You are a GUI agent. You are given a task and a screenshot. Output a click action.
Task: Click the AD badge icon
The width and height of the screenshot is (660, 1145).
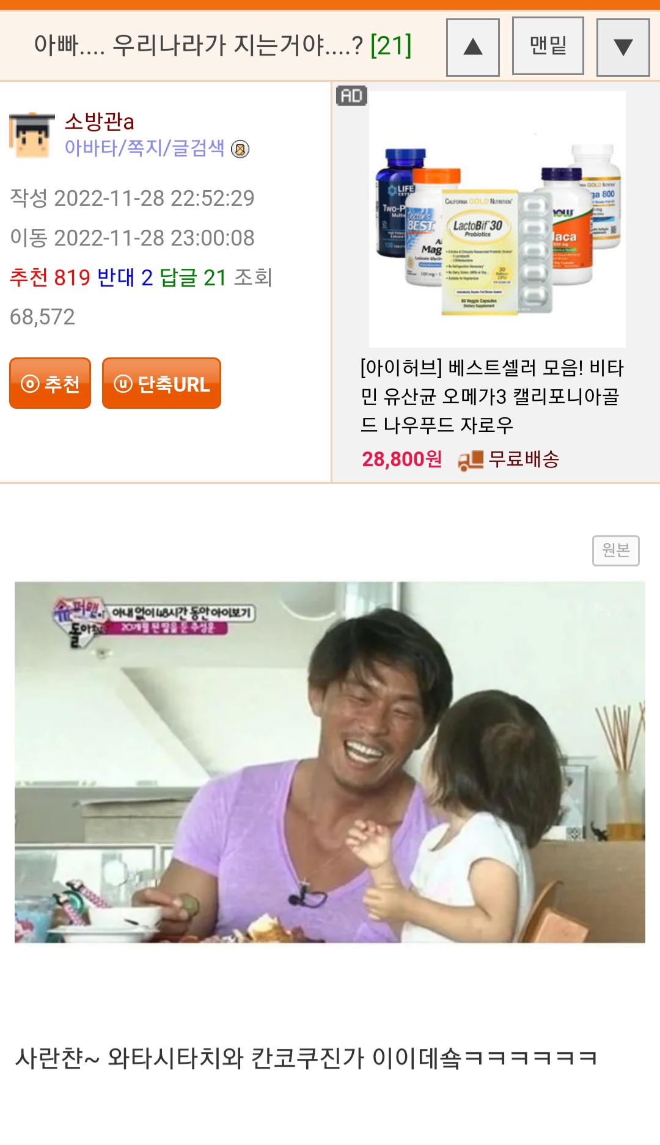tap(351, 95)
